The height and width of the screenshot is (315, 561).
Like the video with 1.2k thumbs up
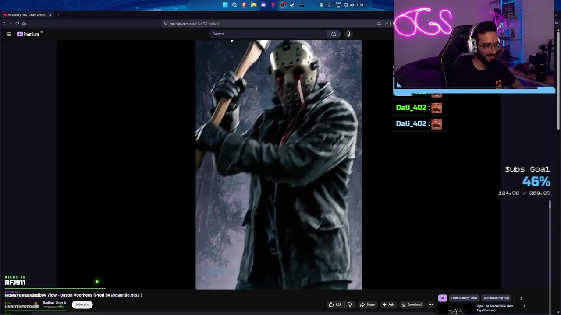tap(335, 304)
